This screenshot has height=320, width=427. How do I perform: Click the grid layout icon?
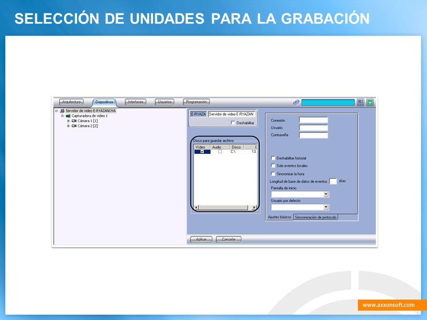pos(361,102)
